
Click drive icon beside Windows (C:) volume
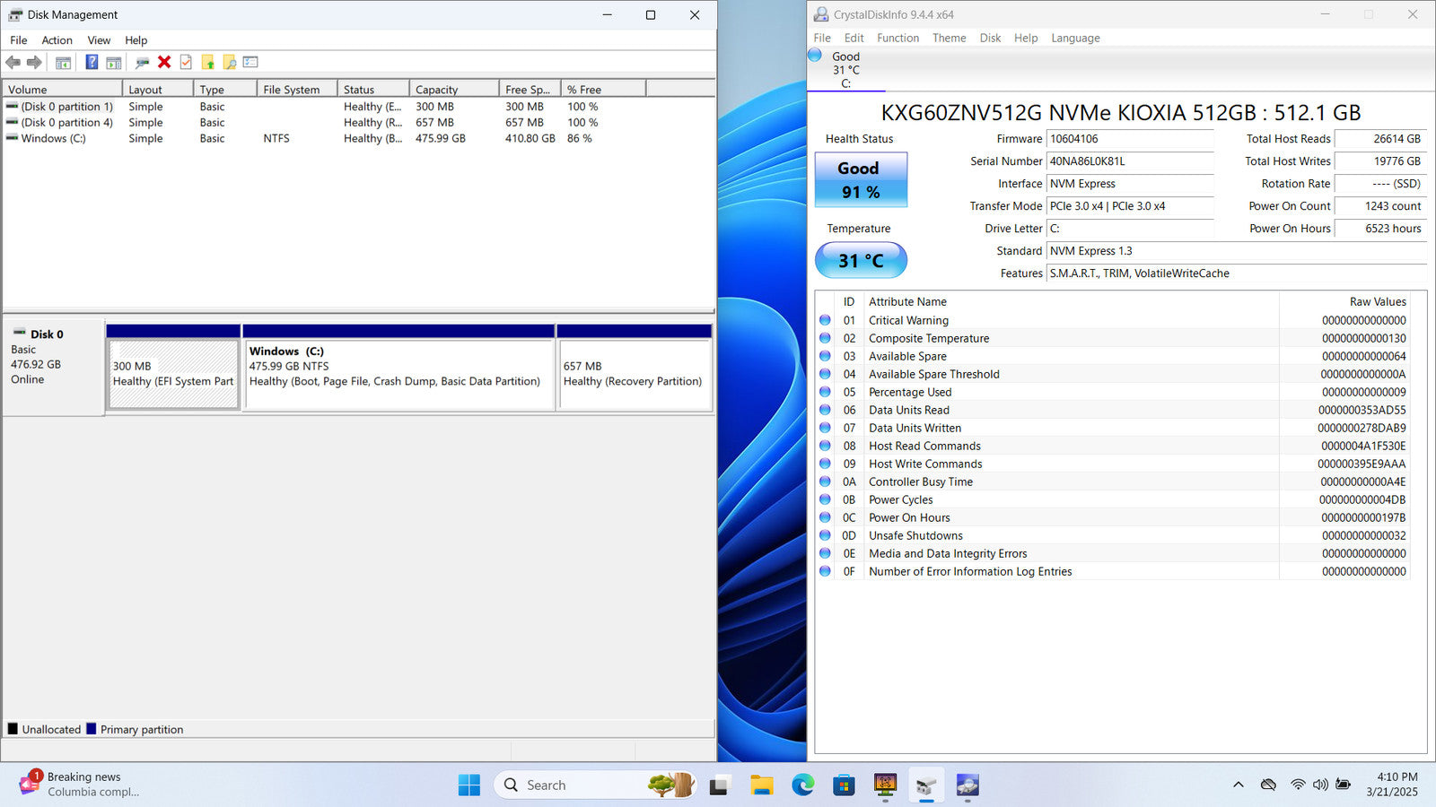coord(12,138)
